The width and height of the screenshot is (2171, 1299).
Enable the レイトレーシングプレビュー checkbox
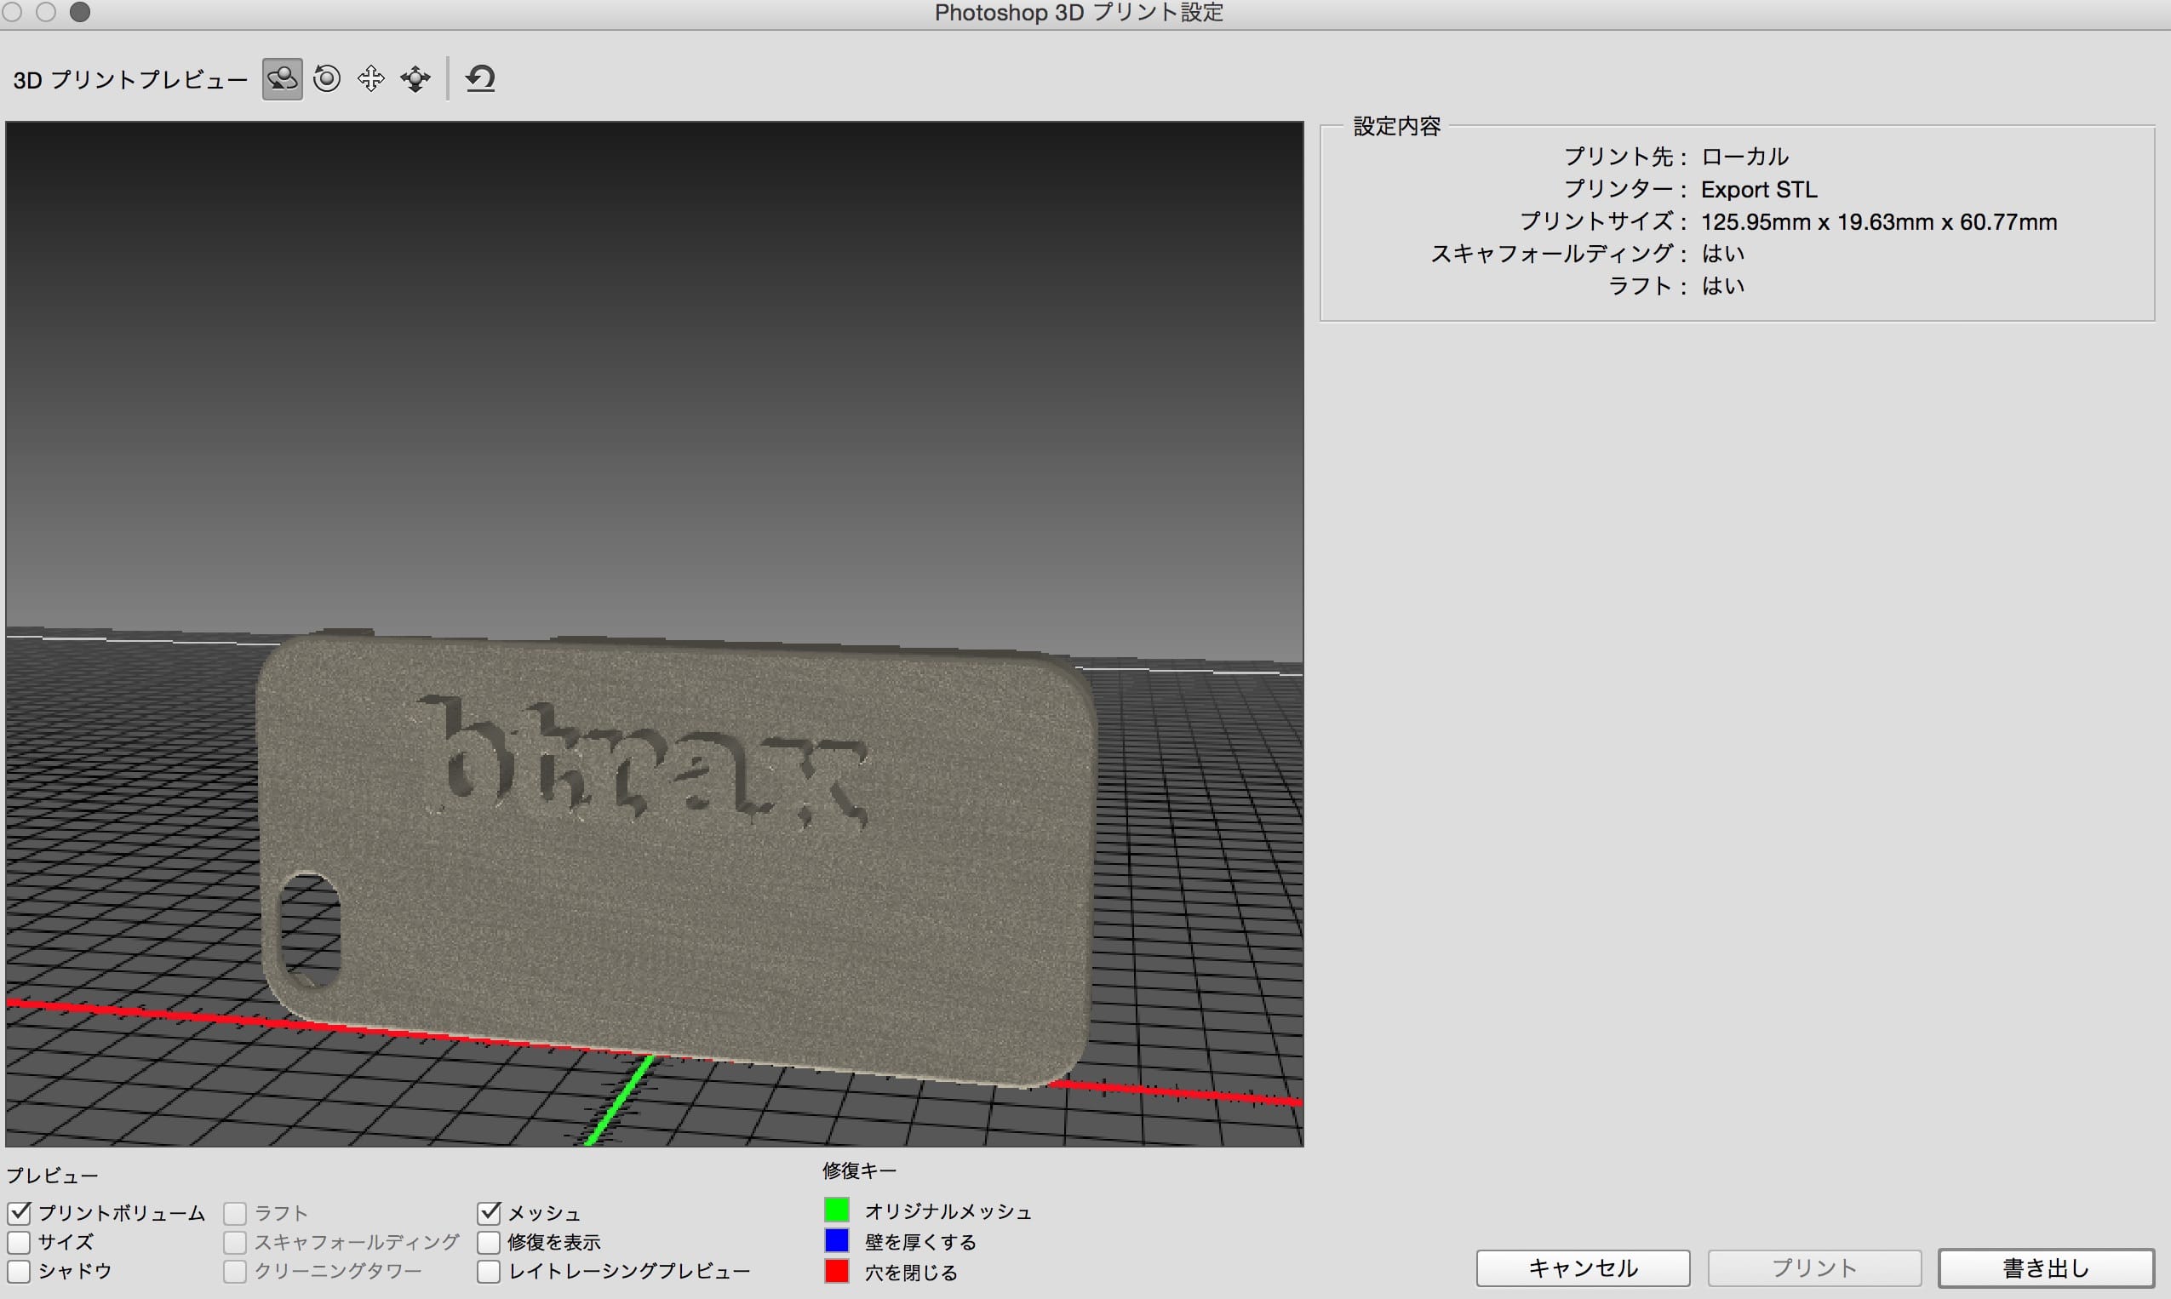(x=489, y=1271)
